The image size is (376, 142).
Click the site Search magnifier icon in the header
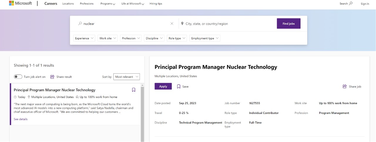pos(350,4)
